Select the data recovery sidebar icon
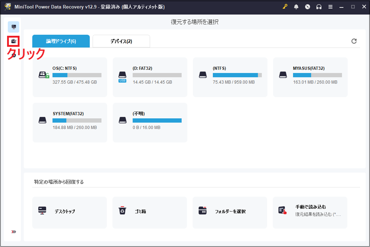Viewport: 370px width, 247px height. (x=13, y=27)
